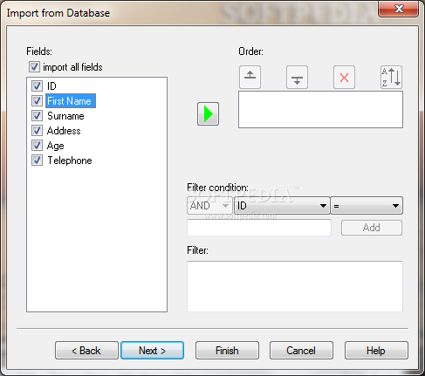This screenshot has height=376, width=425.
Task: Toggle the Telephone field checkbox
Action: pyautogui.click(x=37, y=161)
